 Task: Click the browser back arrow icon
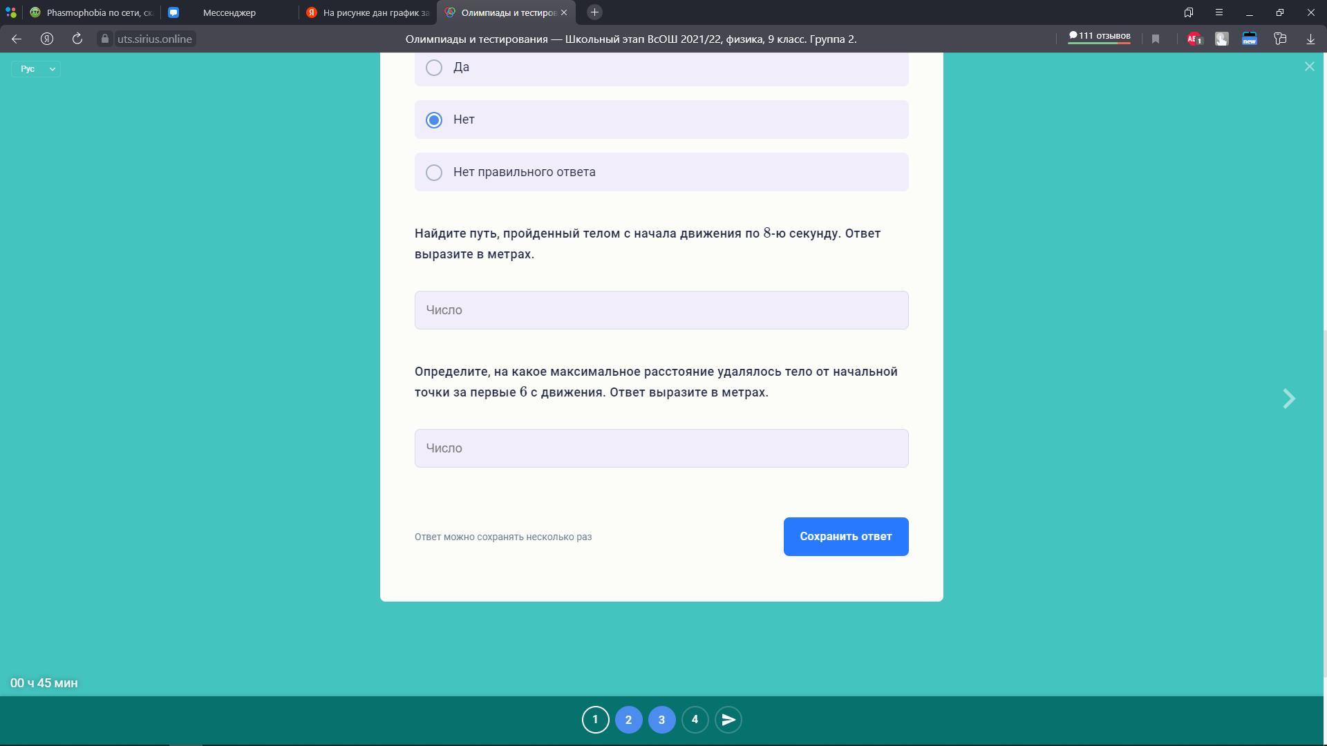point(17,39)
